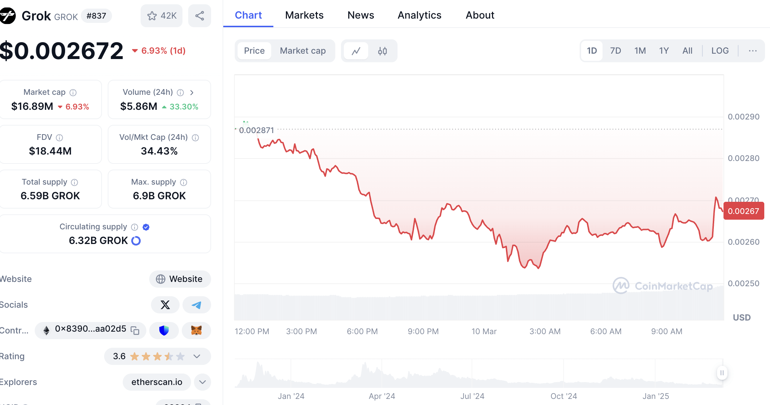The width and height of the screenshot is (770, 405).
Task: Click the contract address 0x8390...aa02d5
Action: (91, 329)
